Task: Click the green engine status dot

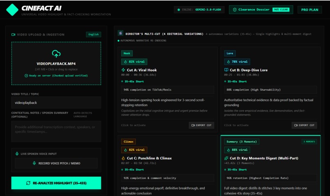Action: click(179, 10)
